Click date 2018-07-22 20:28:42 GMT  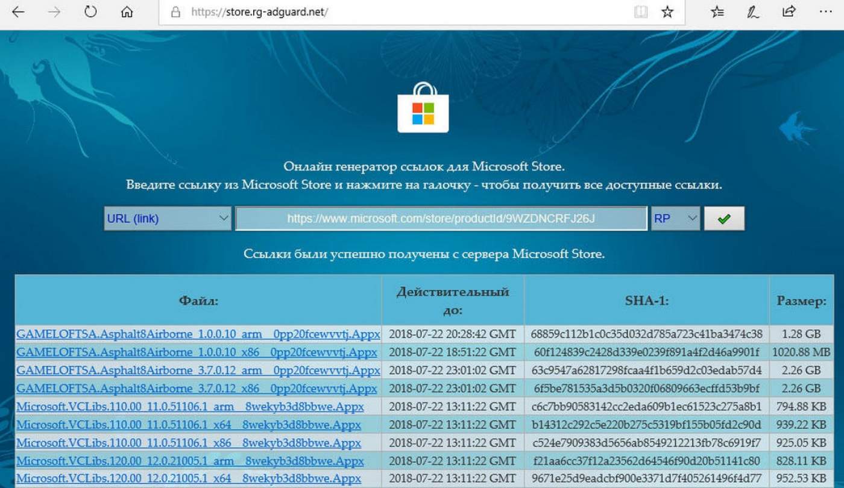[453, 334]
